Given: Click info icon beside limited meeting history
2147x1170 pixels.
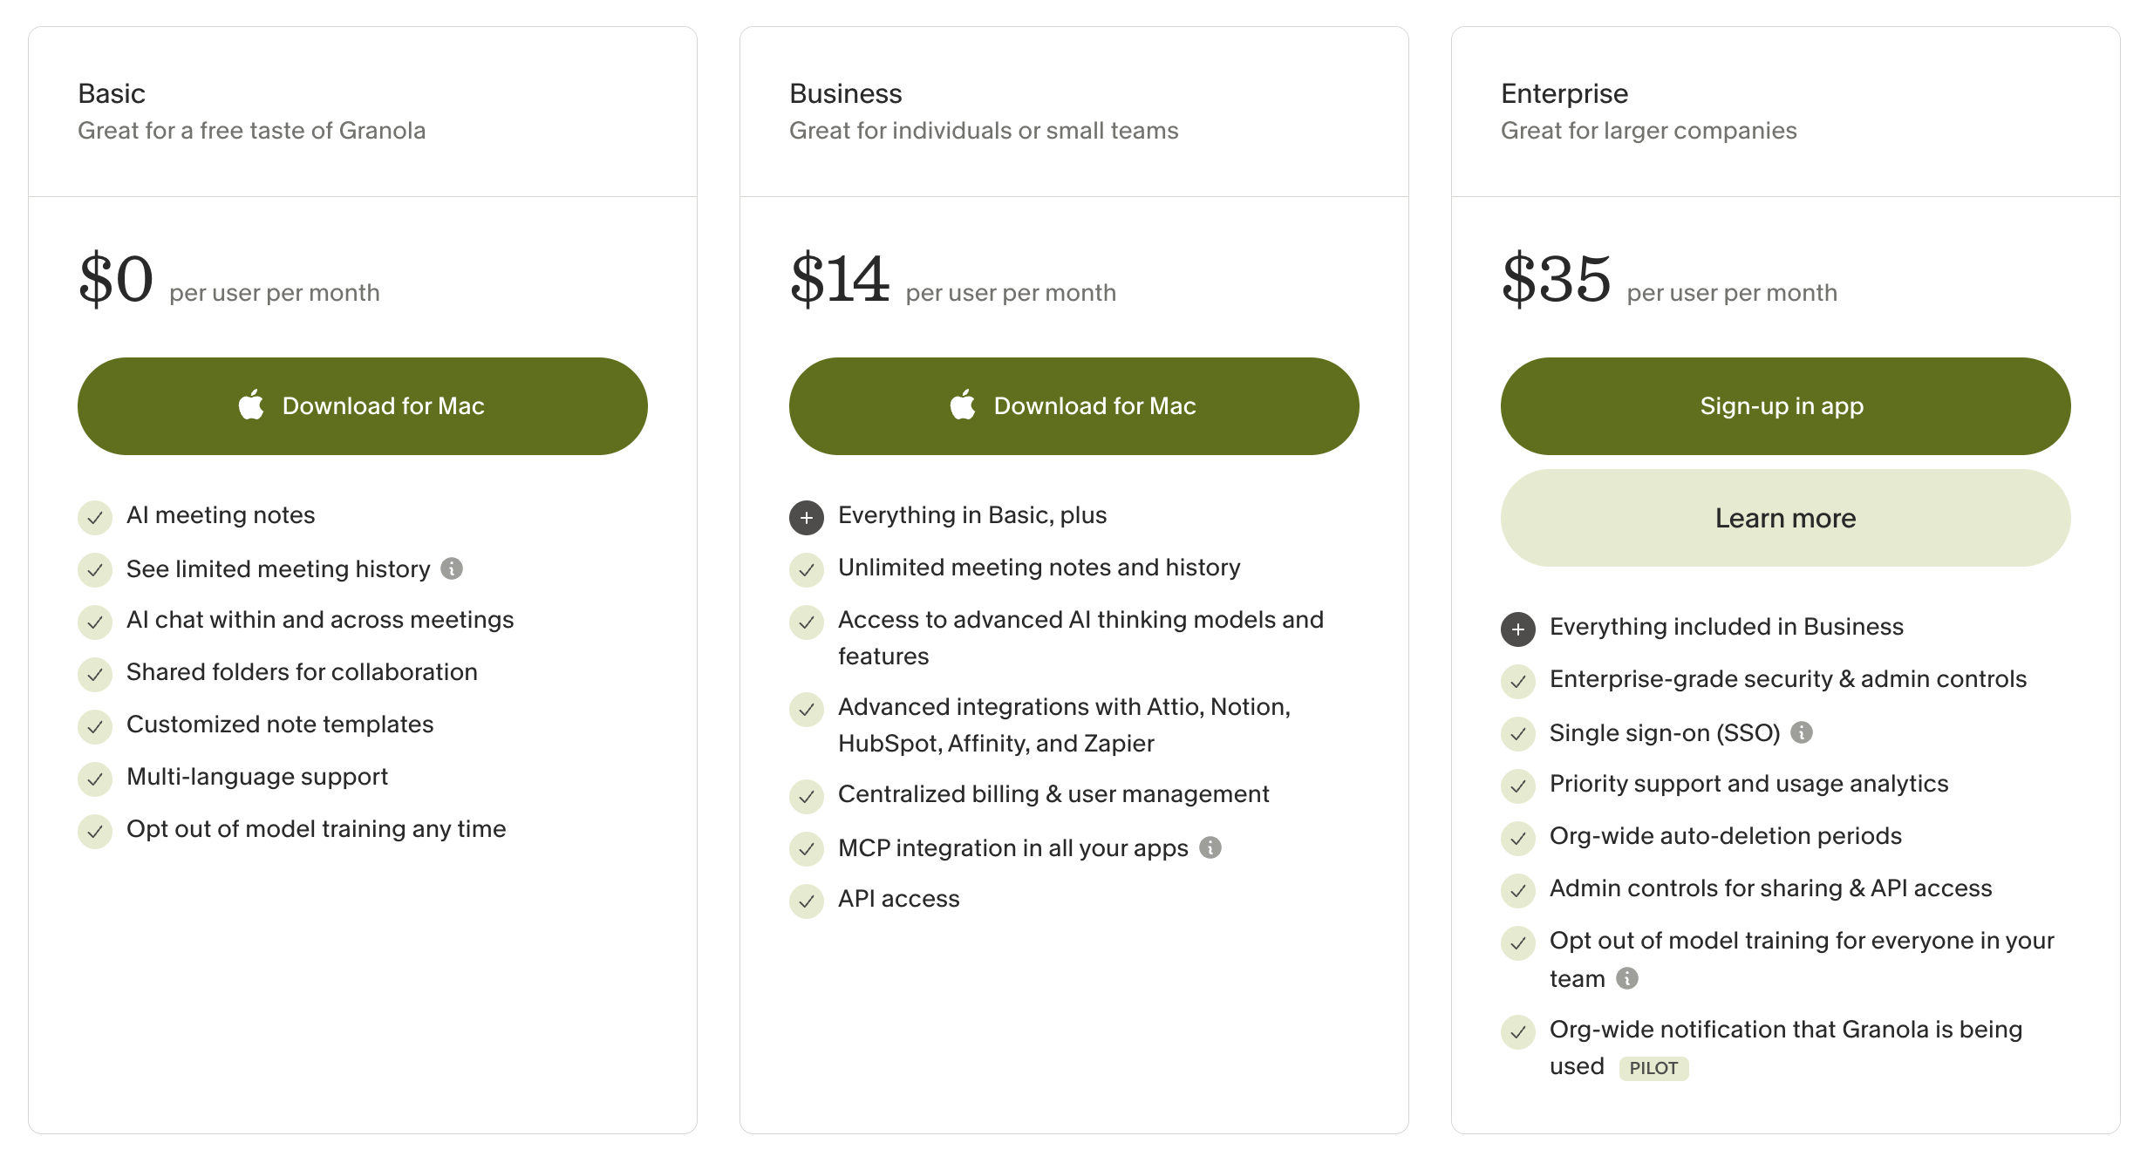Looking at the screenshot, I should [x=452, y=568].
